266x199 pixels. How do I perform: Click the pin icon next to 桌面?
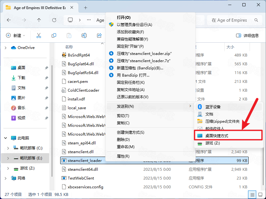46,68
